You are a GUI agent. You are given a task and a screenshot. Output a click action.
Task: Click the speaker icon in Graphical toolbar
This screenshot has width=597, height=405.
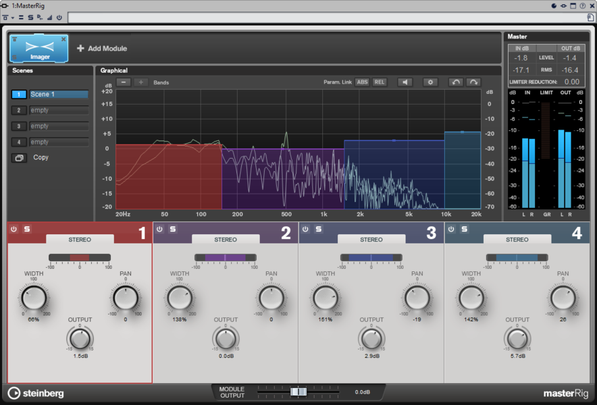tap(405, 82)
